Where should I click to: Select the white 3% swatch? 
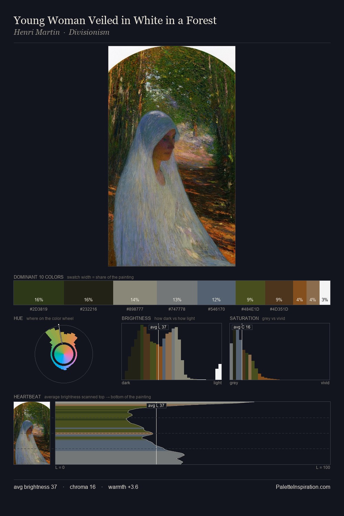point(325,293)
